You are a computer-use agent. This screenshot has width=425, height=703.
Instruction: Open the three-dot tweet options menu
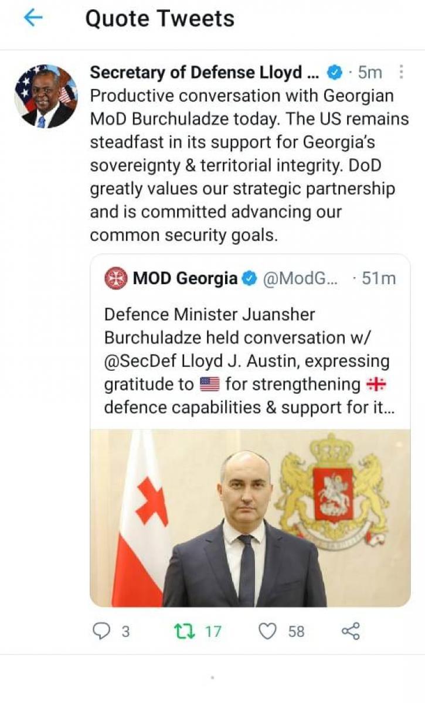tap(402, 72)
